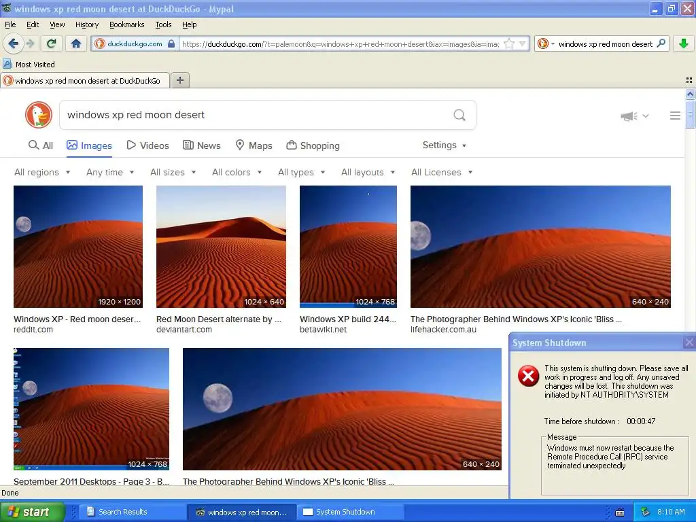This screenshot has width=696, height=522.
Task: Click the padlock site security icon
Action: 171,43
